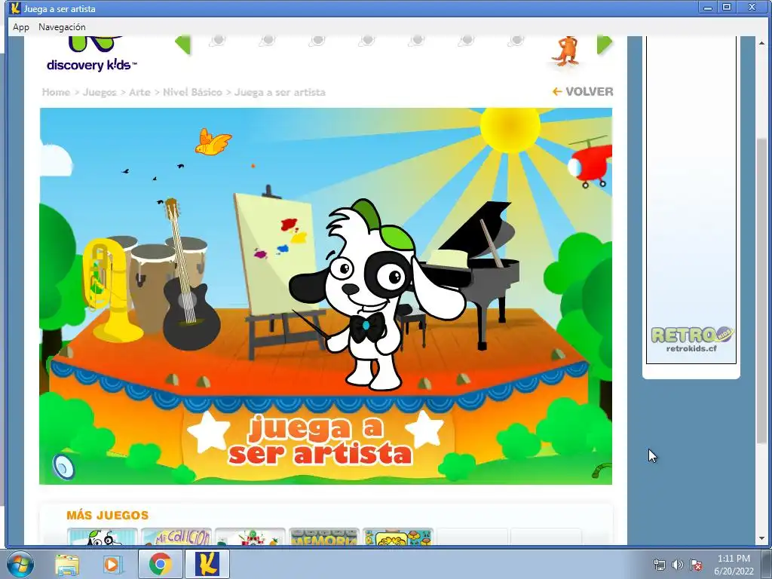Screen dimensions: 772x579
Task: Open the Memoria game thumbnail
Action: coord(324,537)
